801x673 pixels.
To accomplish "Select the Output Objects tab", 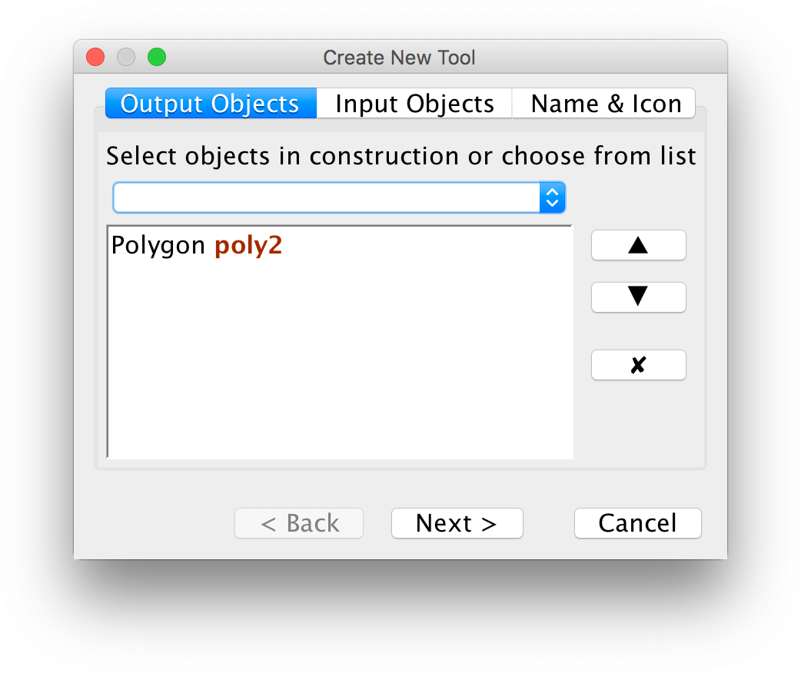I will pos(211,104).
